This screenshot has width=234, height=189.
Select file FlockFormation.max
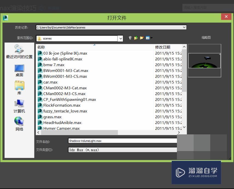pos(62,105)
